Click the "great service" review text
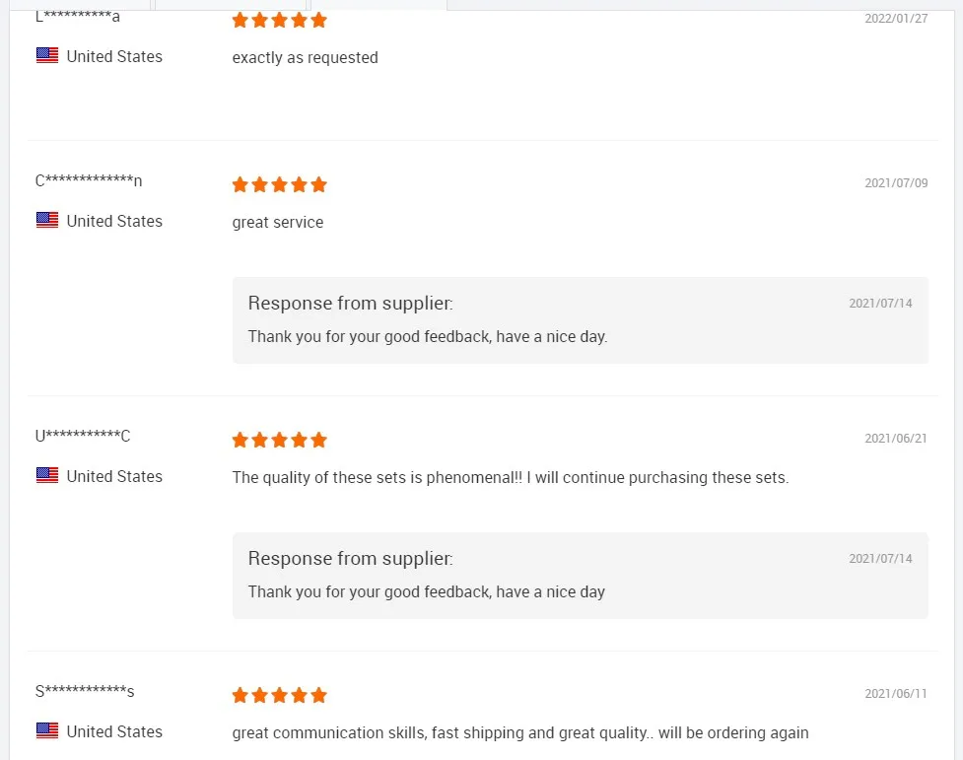 point(278,222)
